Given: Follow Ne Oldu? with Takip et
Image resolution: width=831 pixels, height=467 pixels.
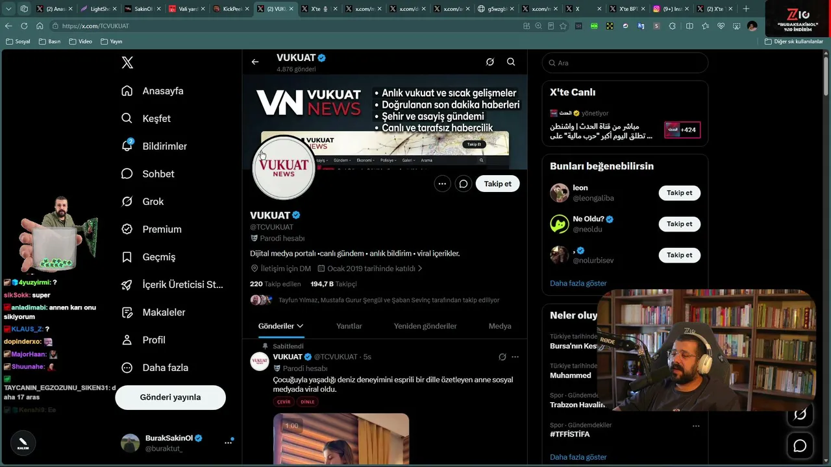Looking at the screenshot, I should [x=680, y=224].
